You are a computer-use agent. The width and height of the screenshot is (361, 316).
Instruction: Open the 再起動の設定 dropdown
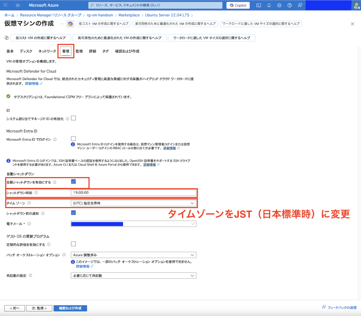click(x=133, y=275)
